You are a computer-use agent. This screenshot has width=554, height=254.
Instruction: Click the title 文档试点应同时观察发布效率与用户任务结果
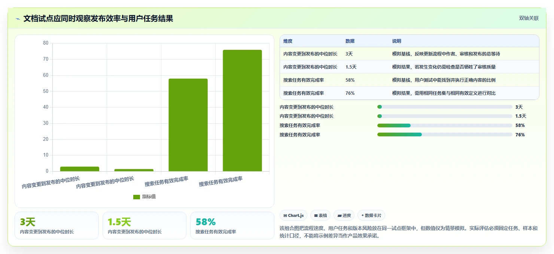[98, 19]
